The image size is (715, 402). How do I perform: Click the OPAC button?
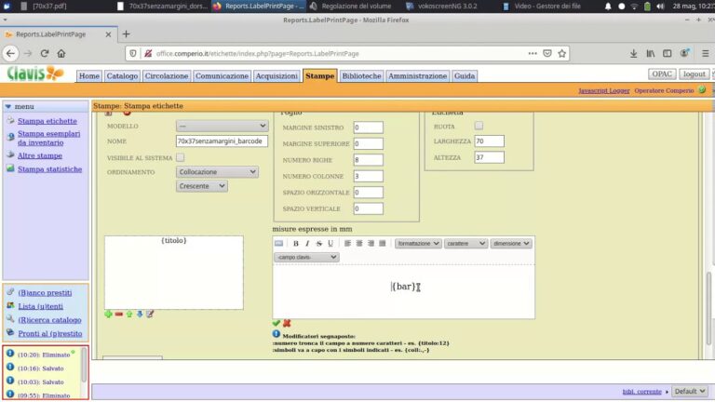[x=662, y=74]
